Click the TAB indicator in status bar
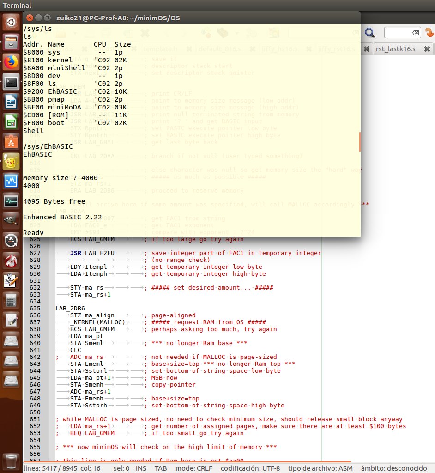This screenshot has width=435, height=473. point(161,468)
